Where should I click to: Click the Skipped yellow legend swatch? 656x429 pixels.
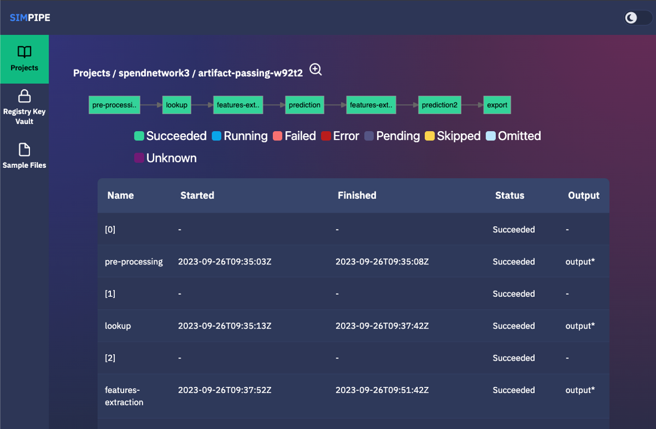[x=430, y=136]
